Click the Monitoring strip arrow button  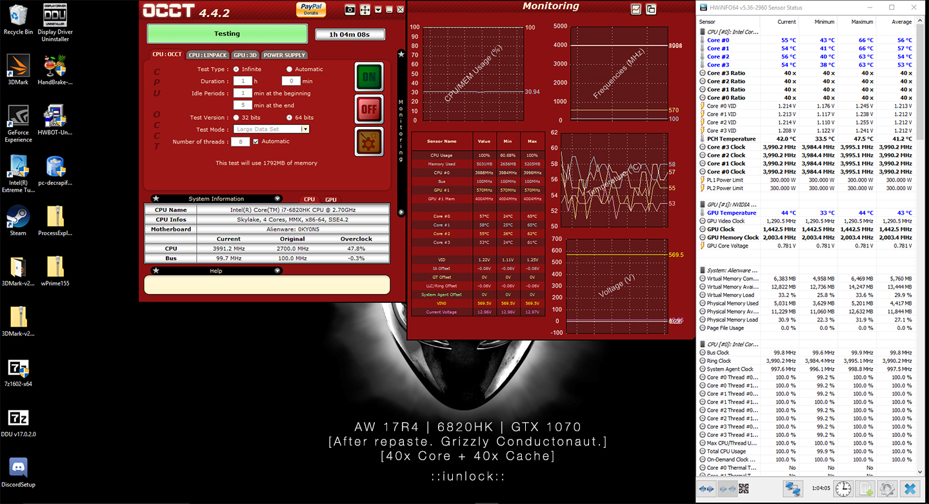[401, 212]
